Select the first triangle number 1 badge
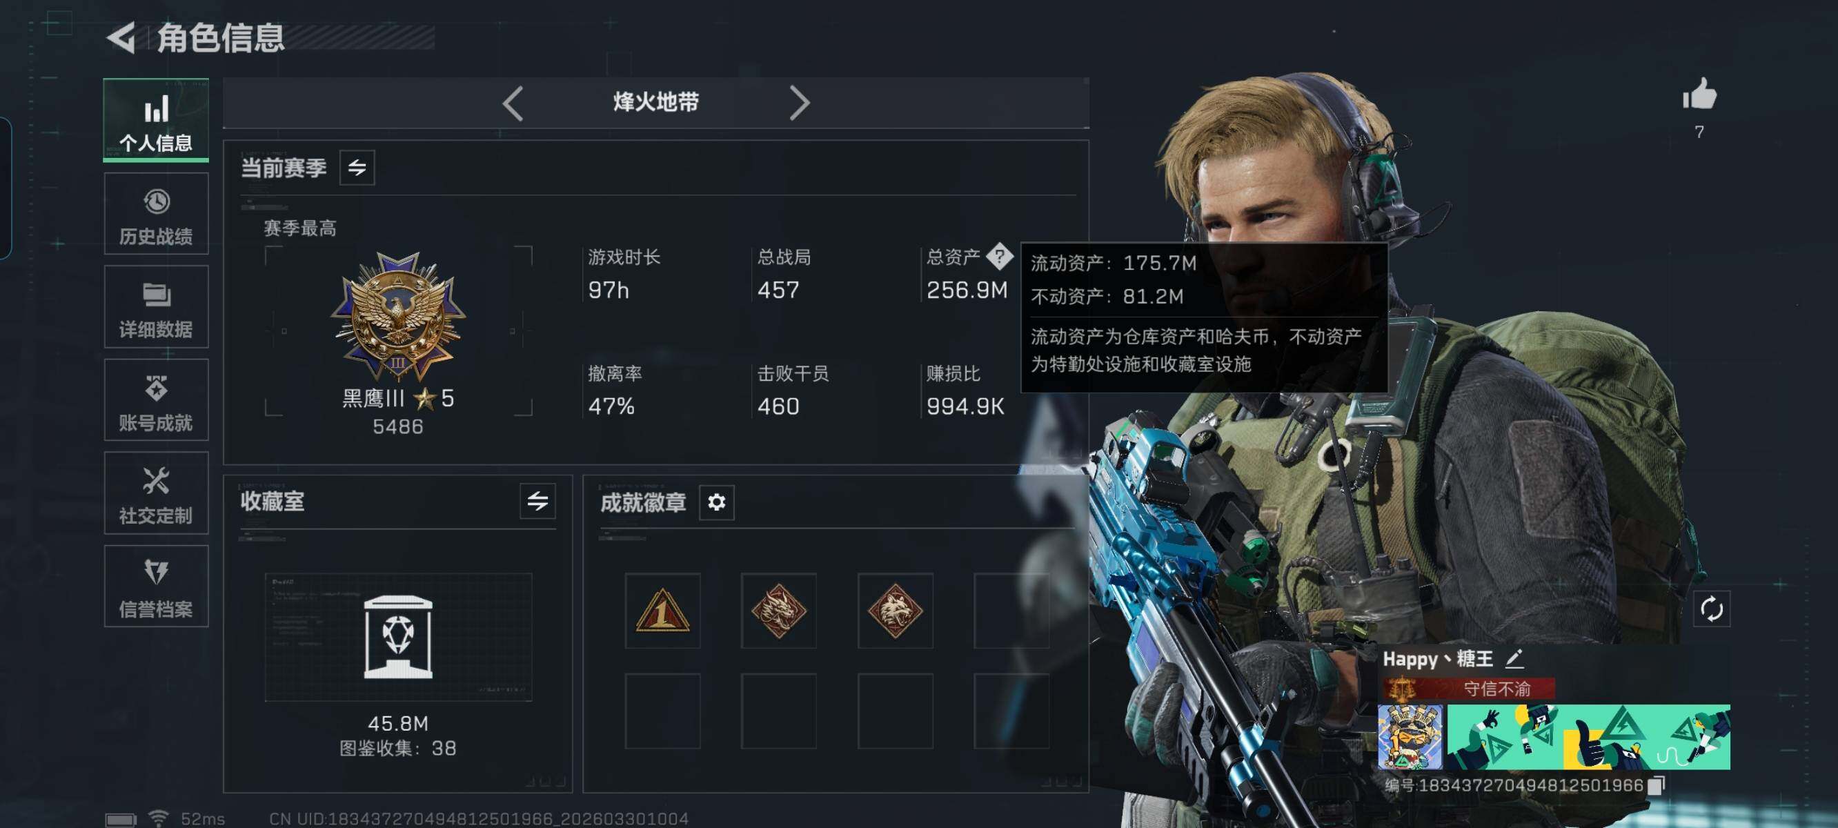The width and height of the screenshot is (1838, 828). 662,610
